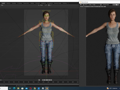Unlink the Render Result image with X icon
Screen dimensions: 120x90
click(x=118, y=5)
